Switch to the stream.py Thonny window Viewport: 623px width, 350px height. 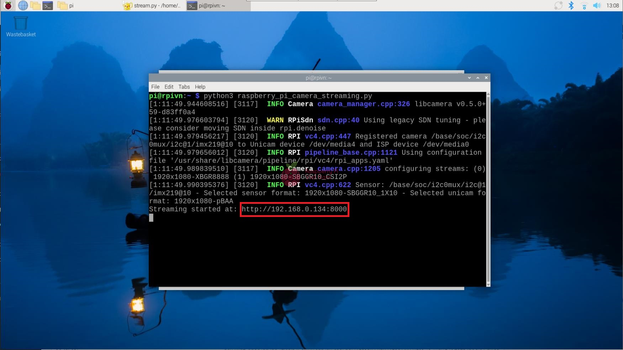click(152, 5)
